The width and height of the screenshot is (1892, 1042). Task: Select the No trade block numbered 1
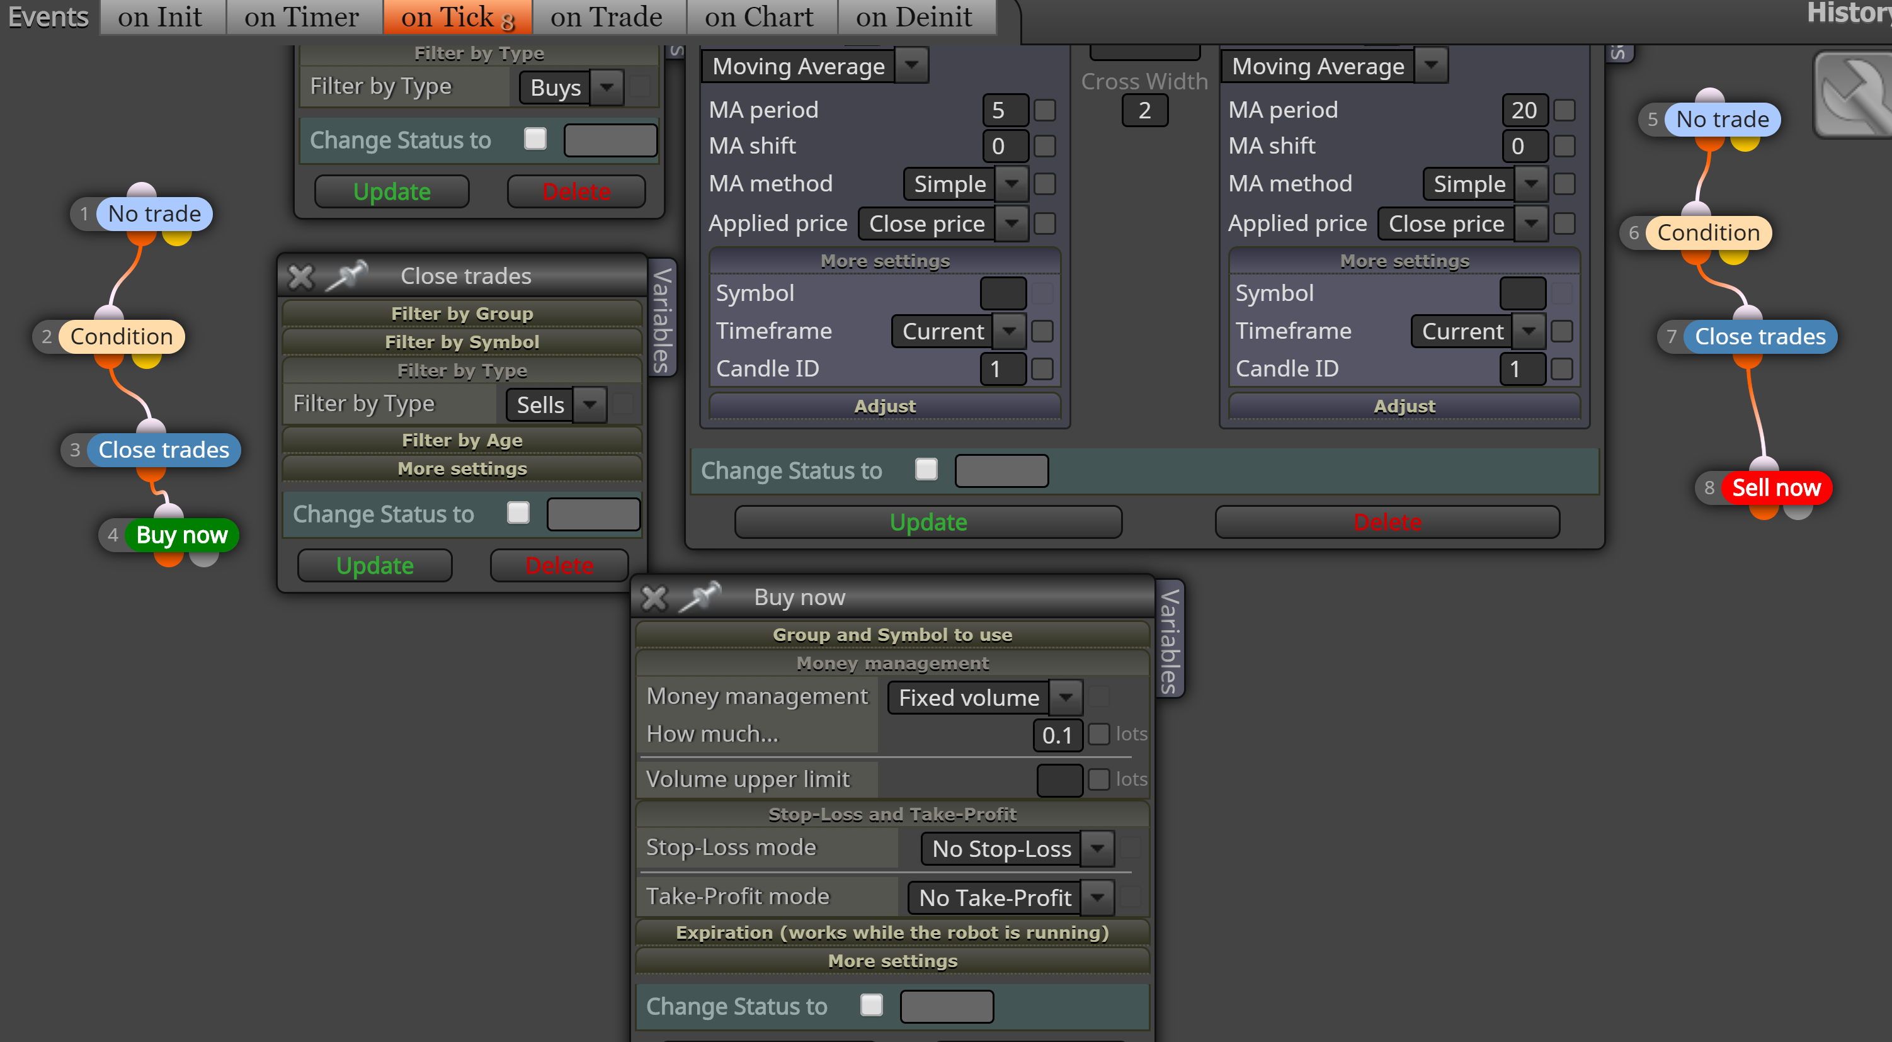click(154, 213)
